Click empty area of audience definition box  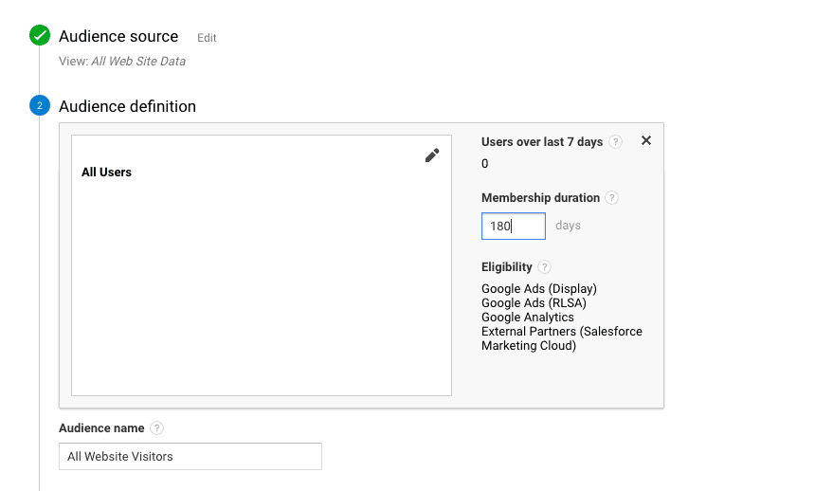[x=261, y=294]
